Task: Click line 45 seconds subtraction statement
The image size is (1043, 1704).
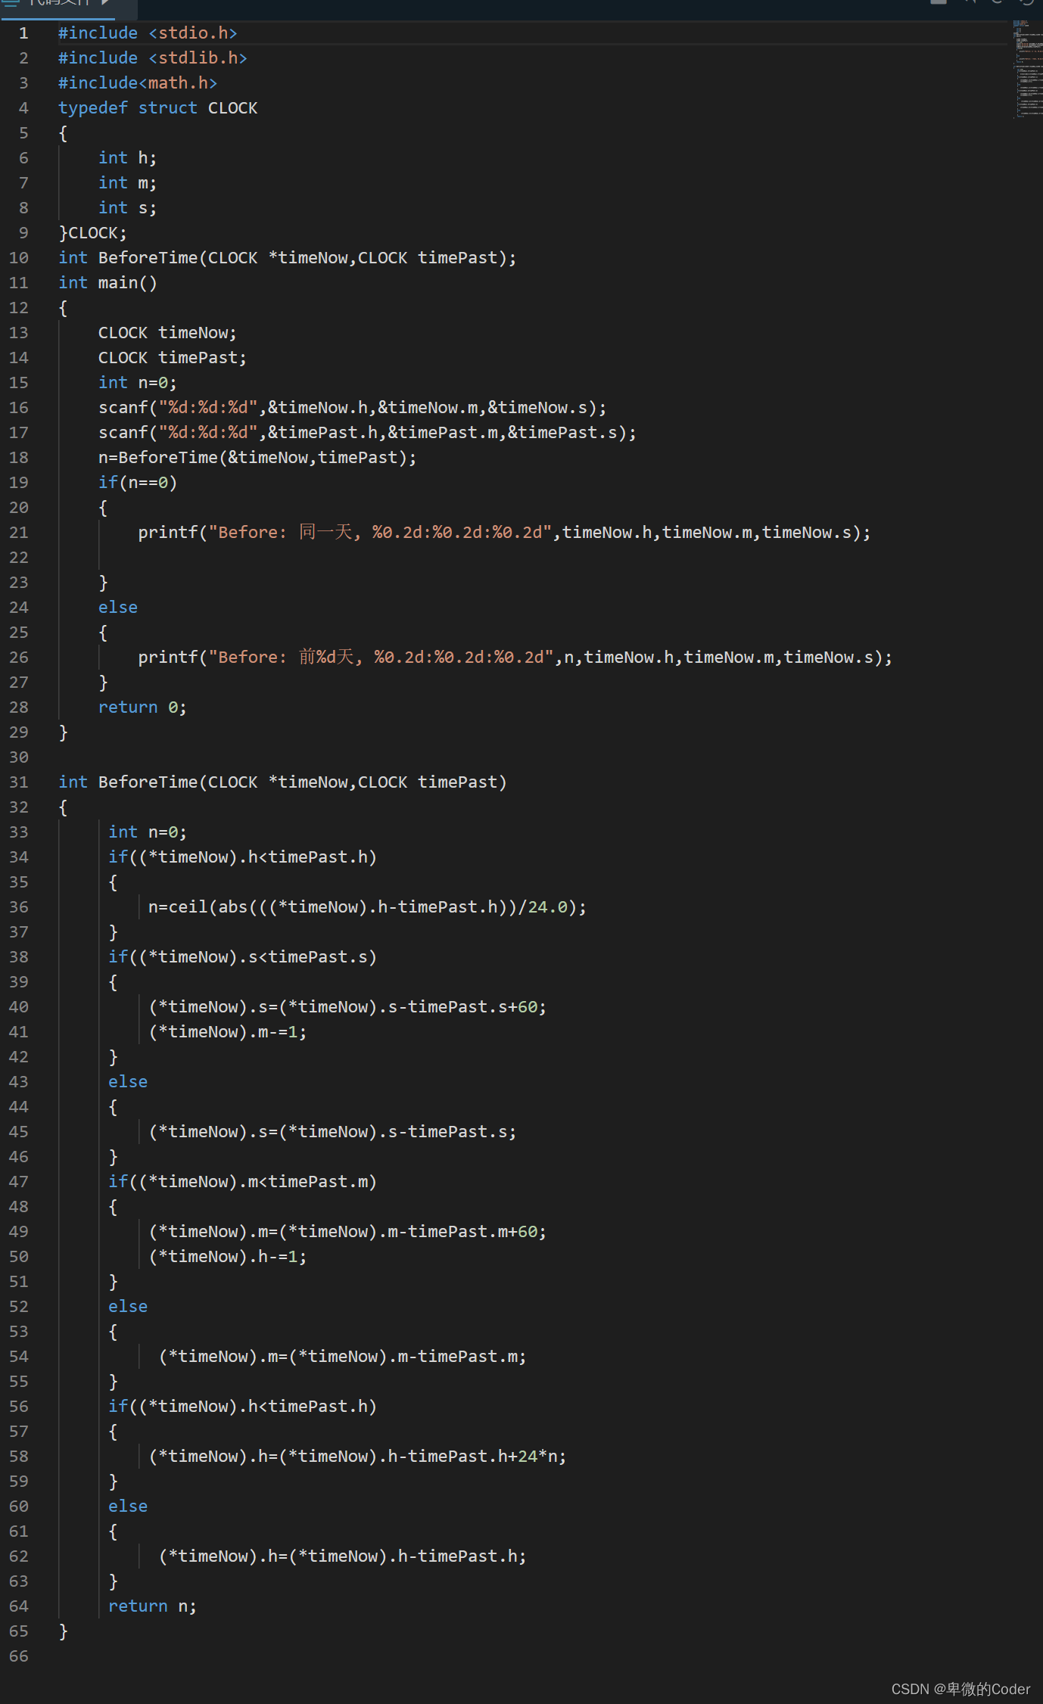Action: (332, 1132)
